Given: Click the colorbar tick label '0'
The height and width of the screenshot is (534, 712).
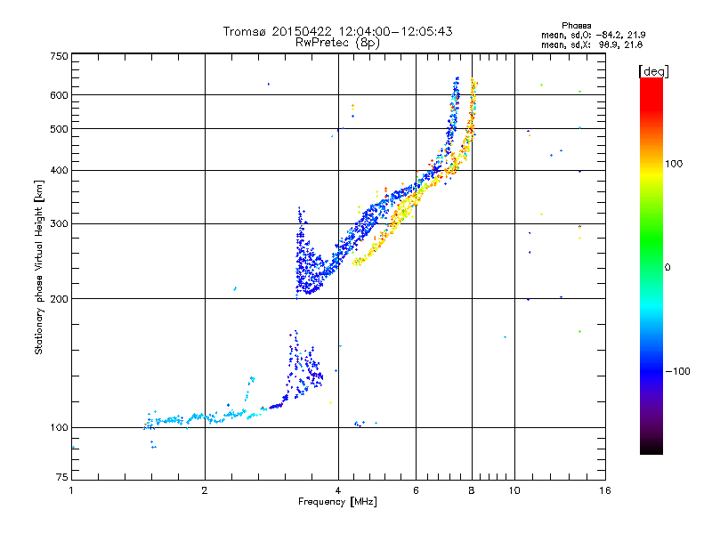Looking at the screenshot, I should tap(667, 268).
